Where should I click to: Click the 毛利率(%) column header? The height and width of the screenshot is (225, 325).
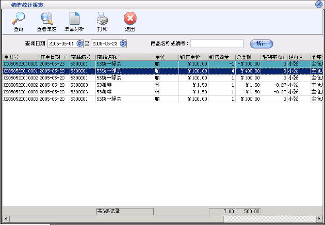point(273,57)
